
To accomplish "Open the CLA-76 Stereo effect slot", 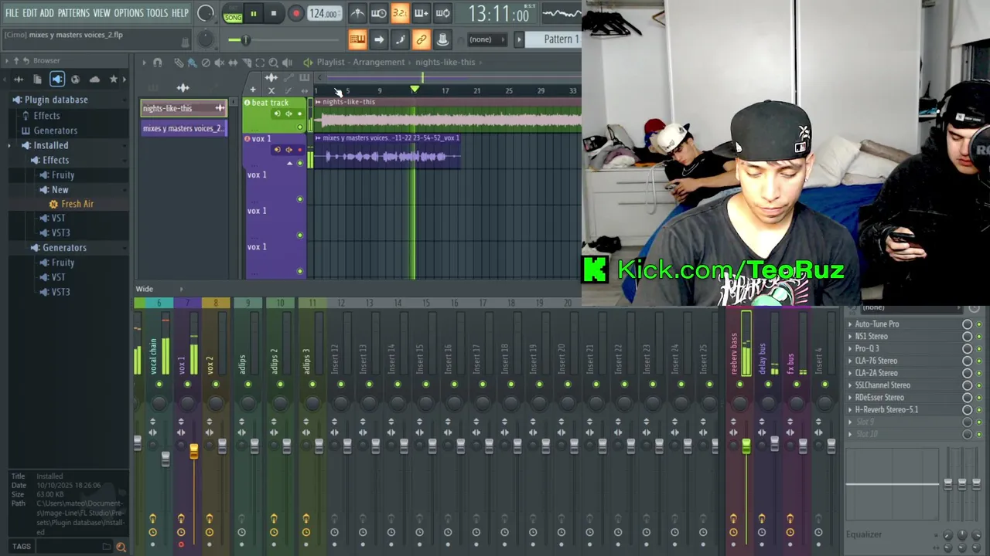I will (876, 361).
